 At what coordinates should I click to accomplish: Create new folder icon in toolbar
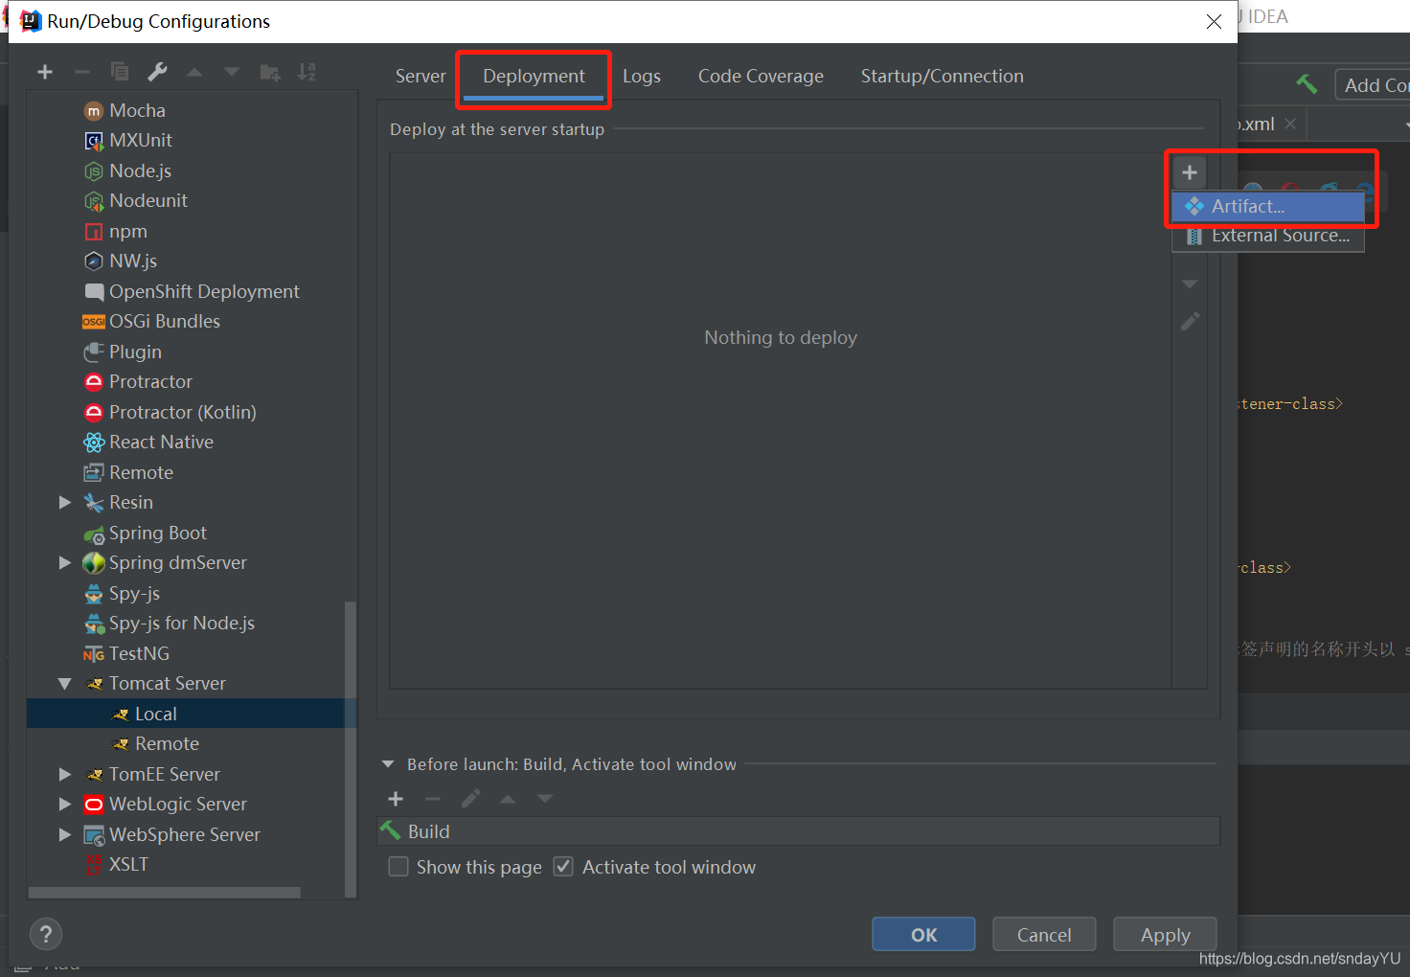click(270, 72)
